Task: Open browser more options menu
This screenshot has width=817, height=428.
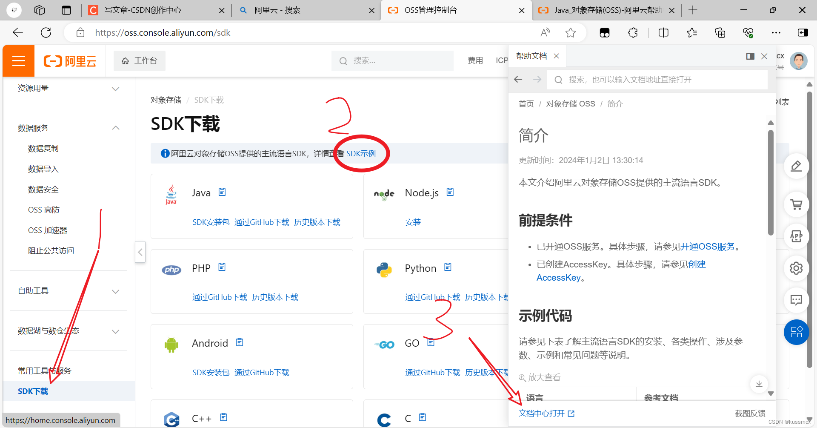Action: [x=776, y=32]
